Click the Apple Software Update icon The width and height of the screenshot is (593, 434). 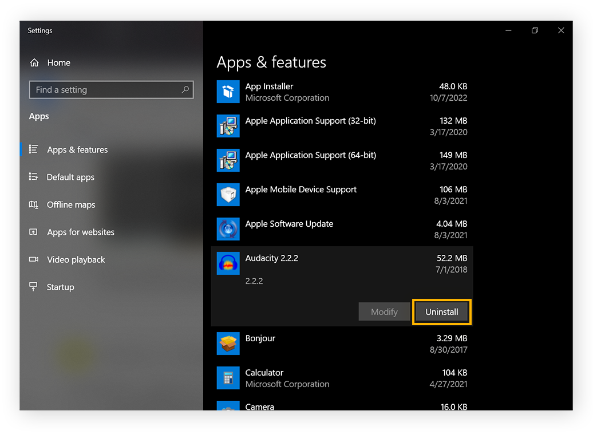point(228,229)
